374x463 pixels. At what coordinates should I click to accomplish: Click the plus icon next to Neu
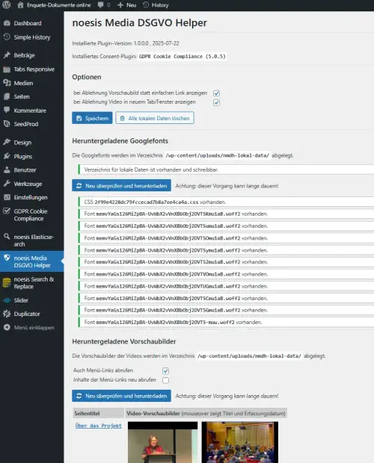120,5
